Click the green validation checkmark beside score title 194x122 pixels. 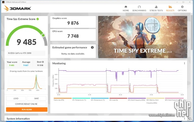coord(38,19)
